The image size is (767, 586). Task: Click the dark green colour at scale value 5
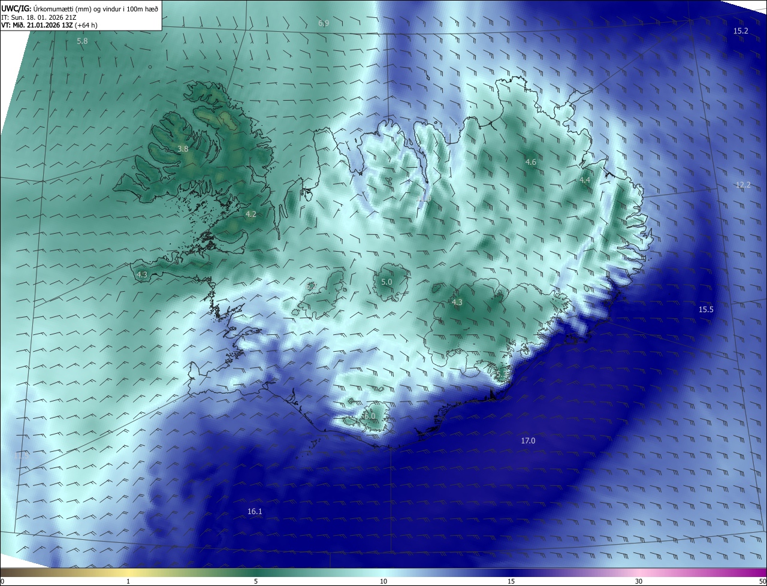256,572
